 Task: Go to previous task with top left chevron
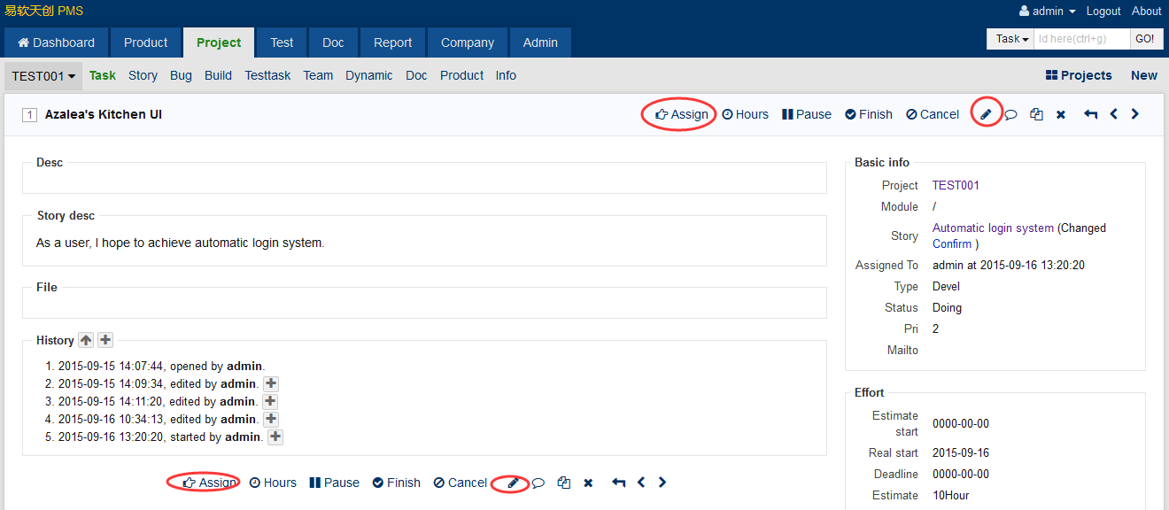[x=1114, y=114]
